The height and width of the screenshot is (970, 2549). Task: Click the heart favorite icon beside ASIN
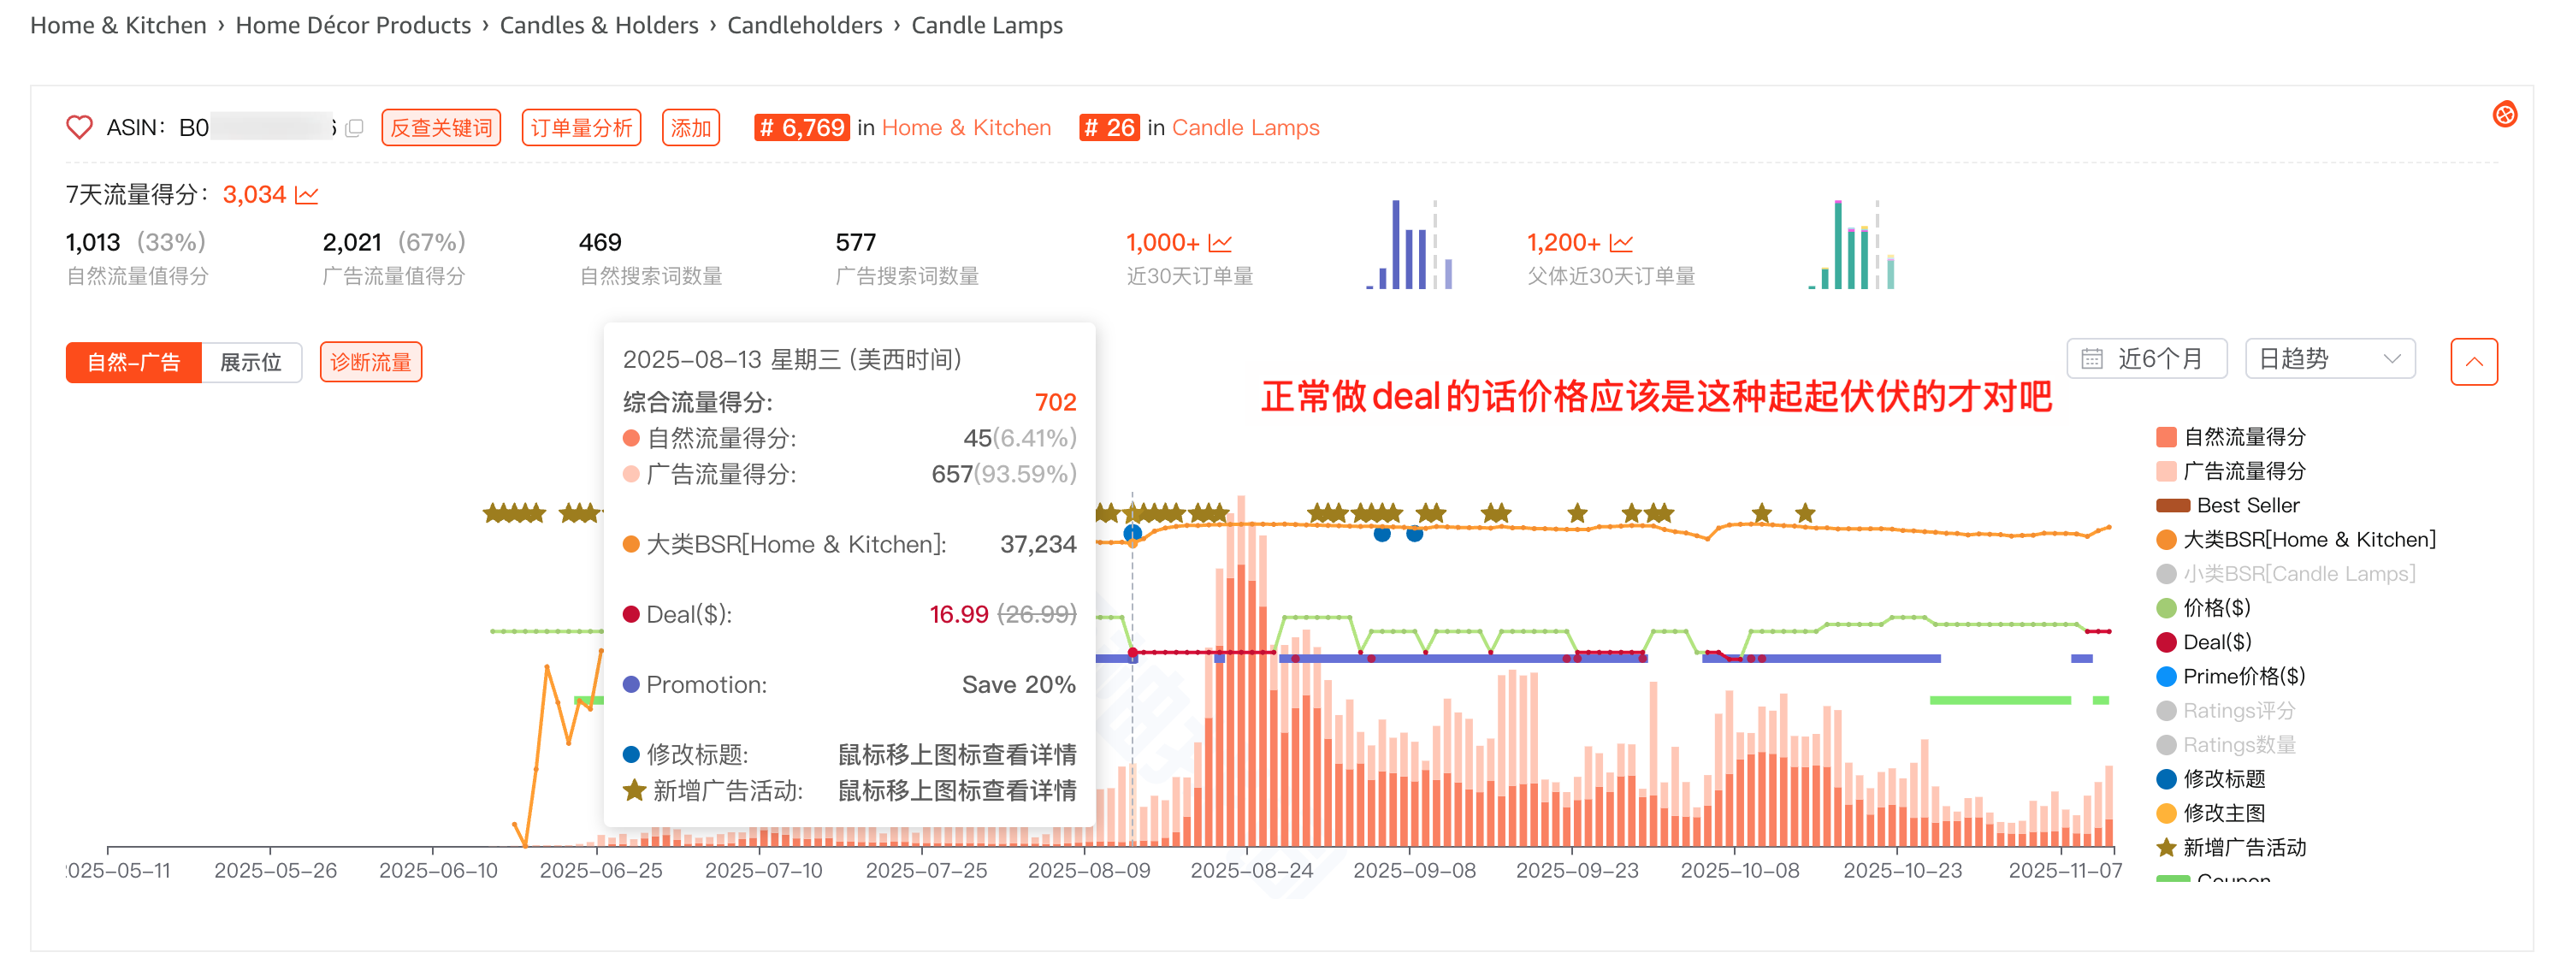pyautogui.click(x=80, y=127)
